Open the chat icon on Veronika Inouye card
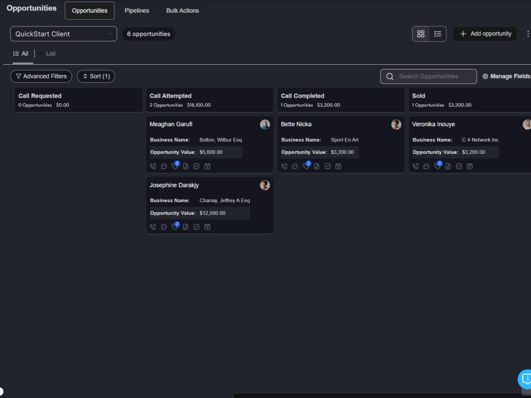531x398 pixels. pos(426,166)
